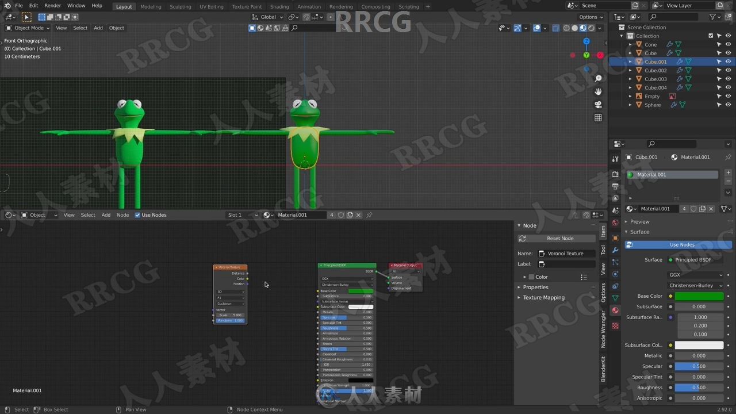Open the GGX distribution dropdown in properties

click(696, 275)
